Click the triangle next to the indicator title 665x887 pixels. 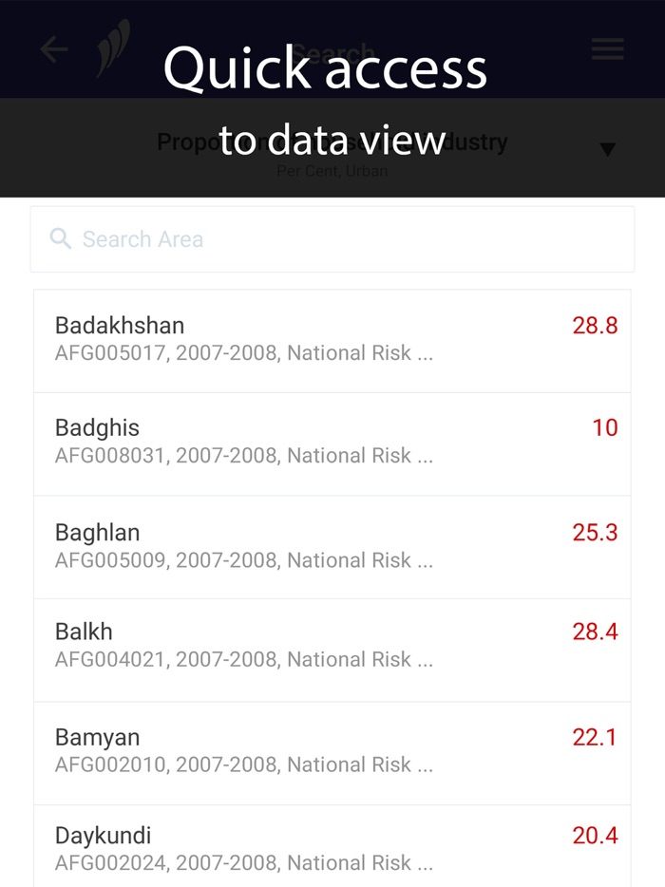tap(607, 148)
